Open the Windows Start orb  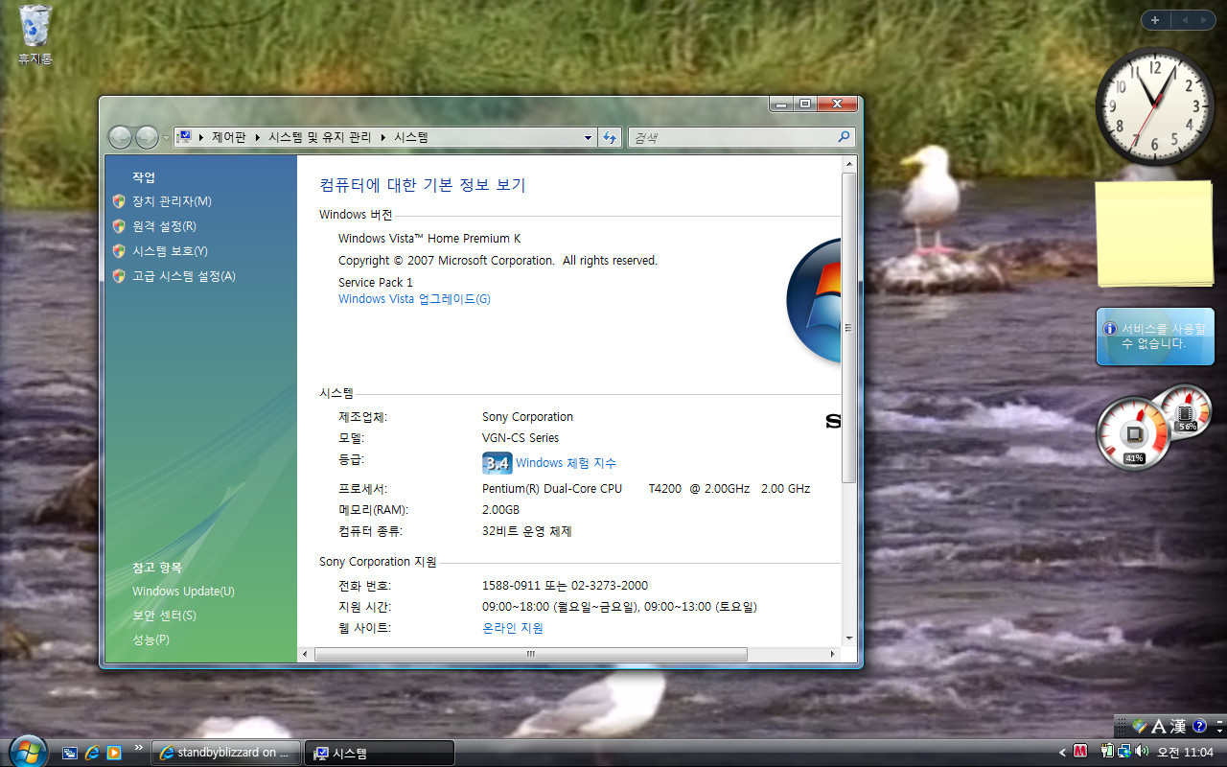pos(27,751)
